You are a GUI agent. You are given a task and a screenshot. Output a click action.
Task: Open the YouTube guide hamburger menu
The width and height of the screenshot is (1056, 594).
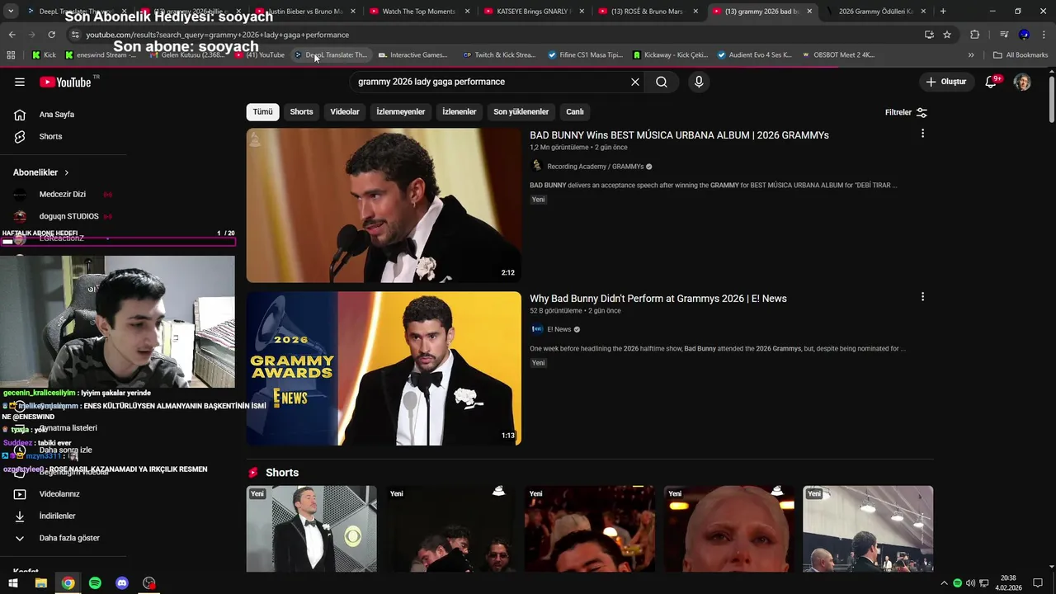(x=20, y=82)
